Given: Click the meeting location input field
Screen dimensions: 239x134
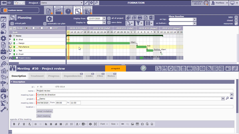Looking at the screenshot, I should click(x=134, y=107).
